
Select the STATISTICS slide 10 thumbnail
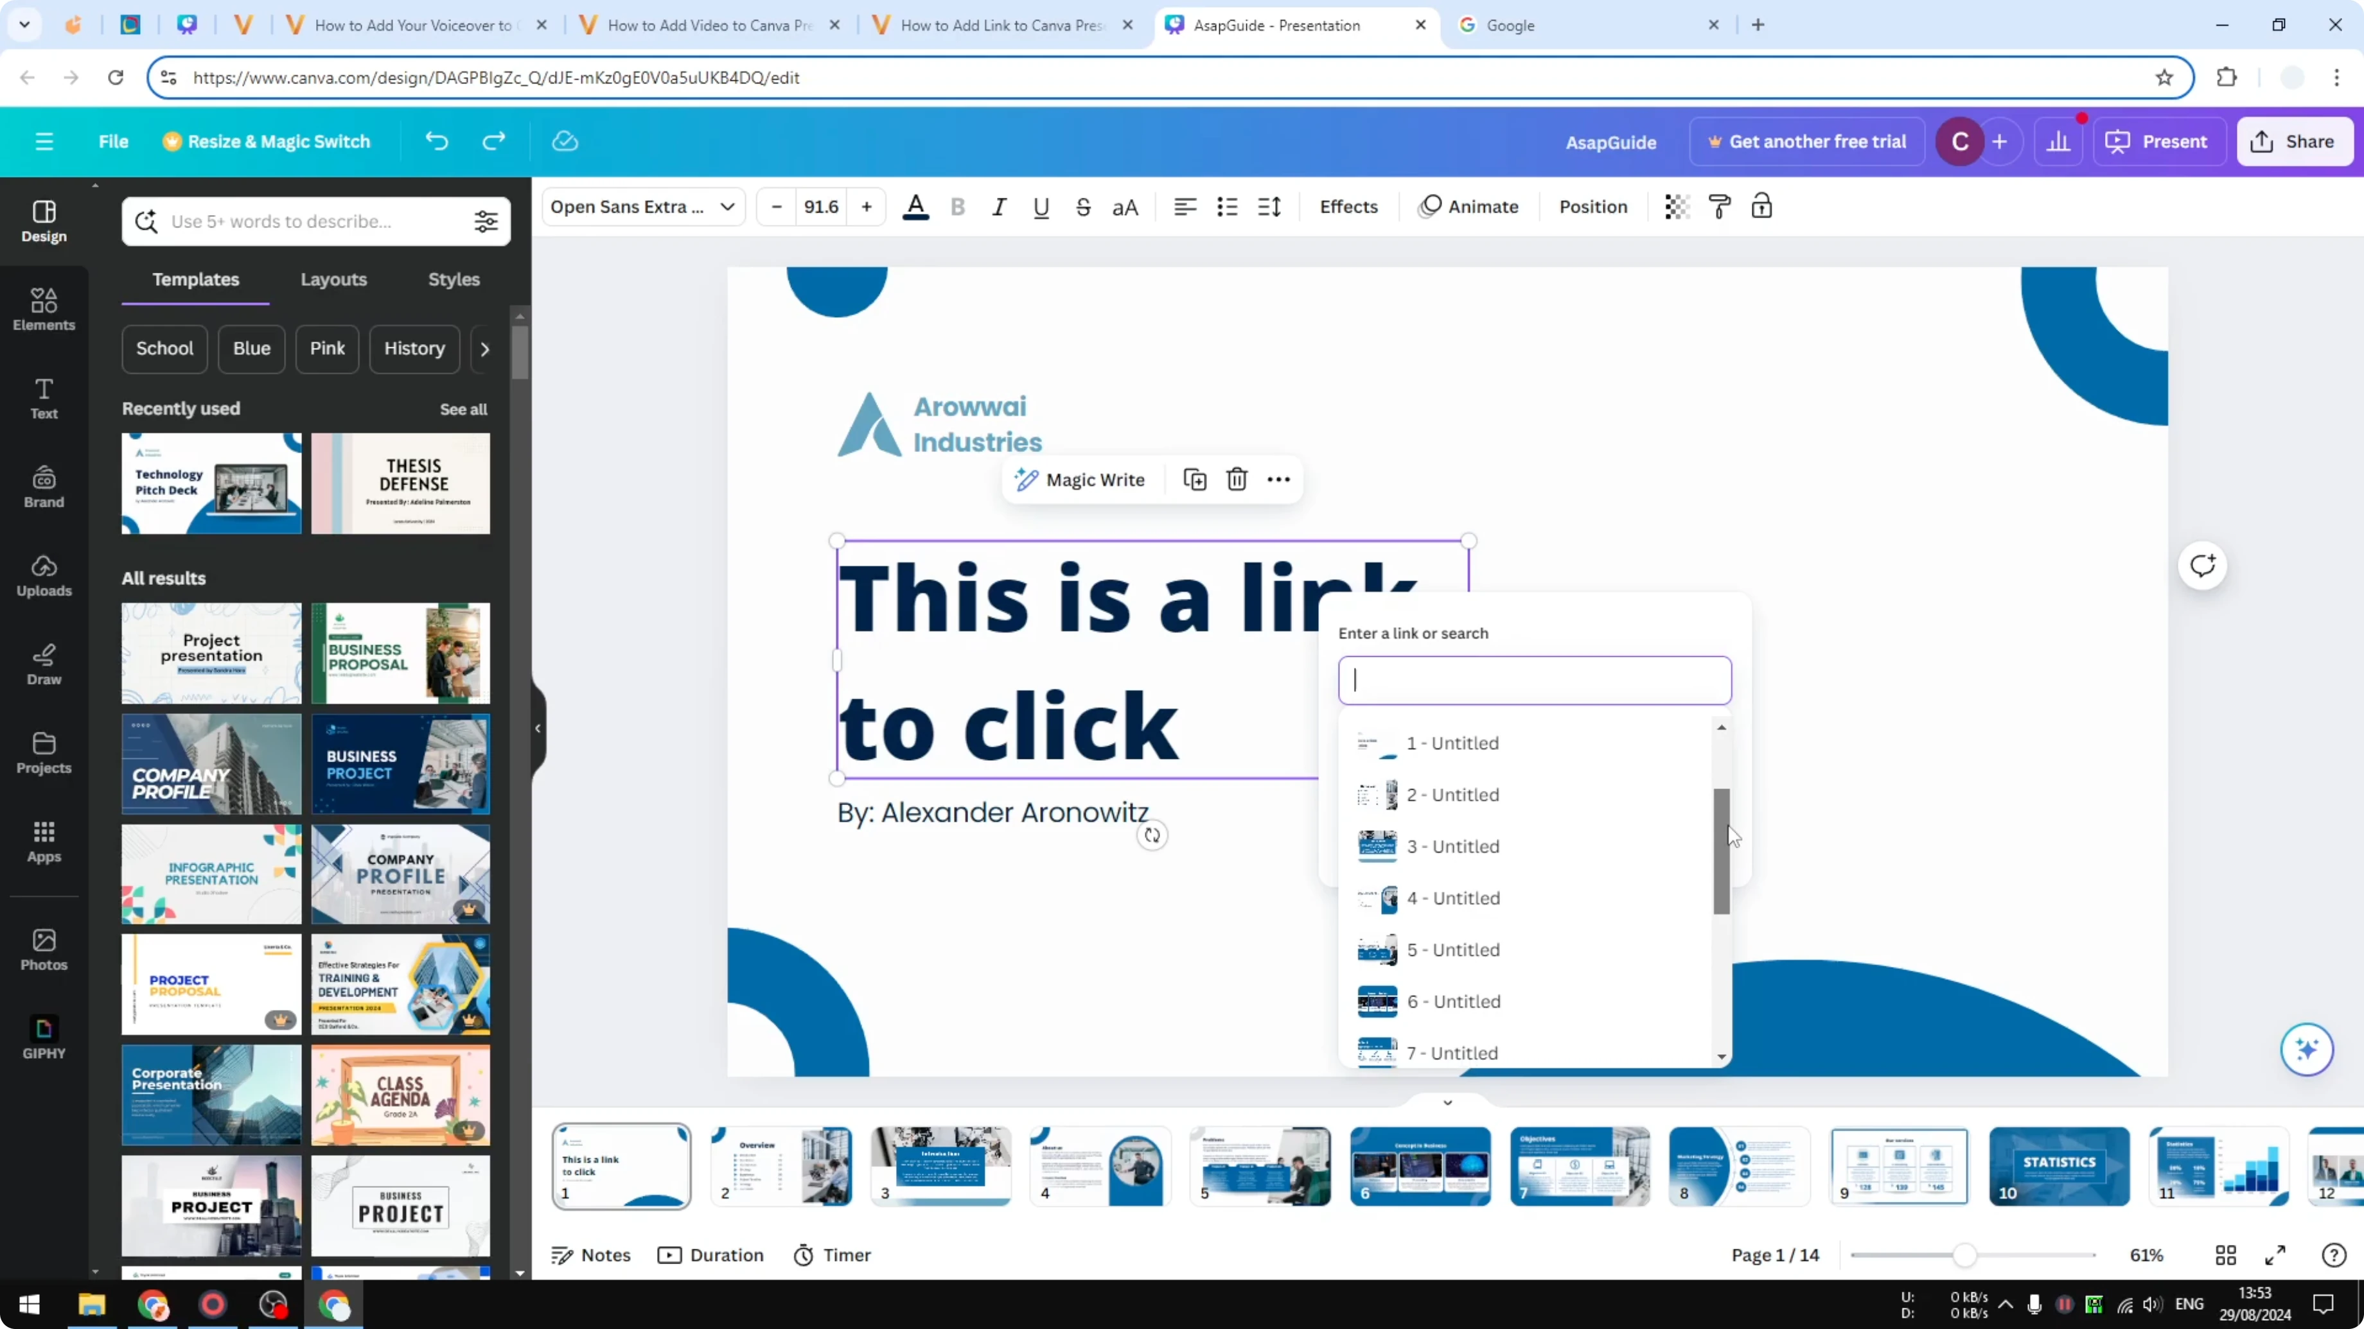tap(2058, 1166)
